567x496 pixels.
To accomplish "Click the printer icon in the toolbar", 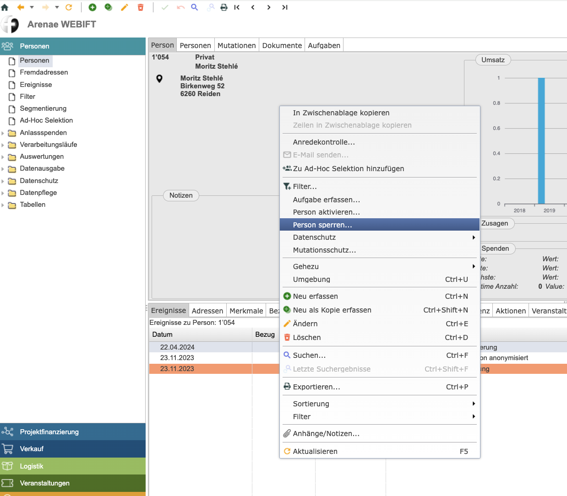I will pyautogui.click(x=224, y=7).
